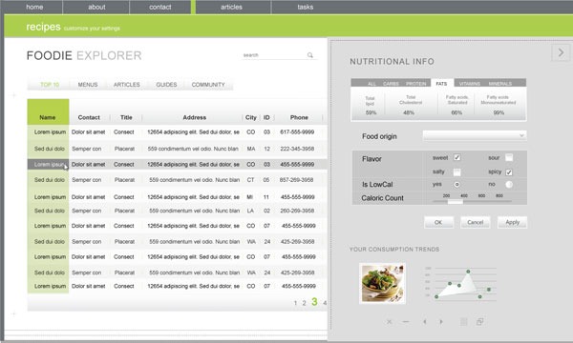Image resolution: width=573 pixels, height=343 pixels.
Task: Click the search magnifier icon
Action: coord(309,55)
